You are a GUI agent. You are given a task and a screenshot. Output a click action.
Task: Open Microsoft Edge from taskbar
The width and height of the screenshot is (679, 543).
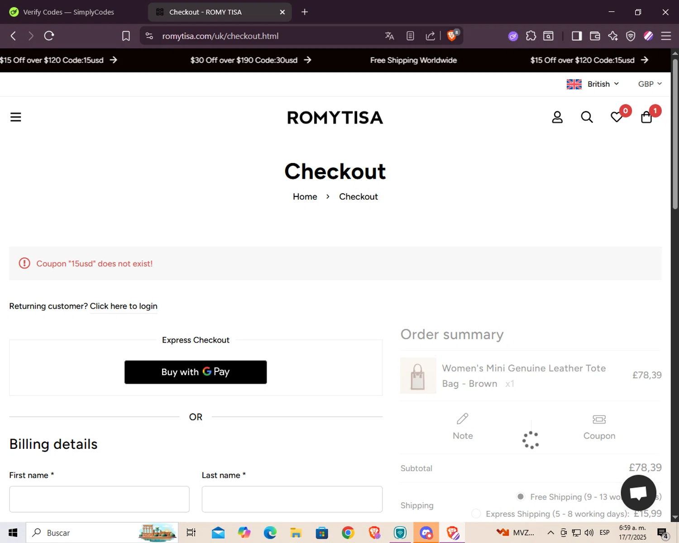click(270, 533)
